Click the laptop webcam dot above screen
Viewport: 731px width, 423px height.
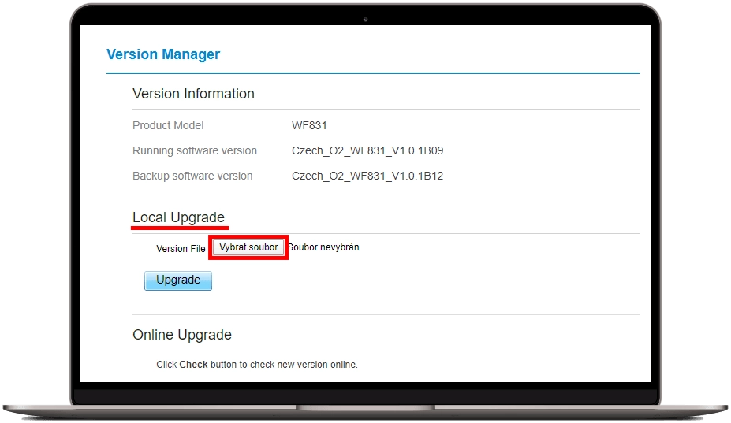coord(366,18)
